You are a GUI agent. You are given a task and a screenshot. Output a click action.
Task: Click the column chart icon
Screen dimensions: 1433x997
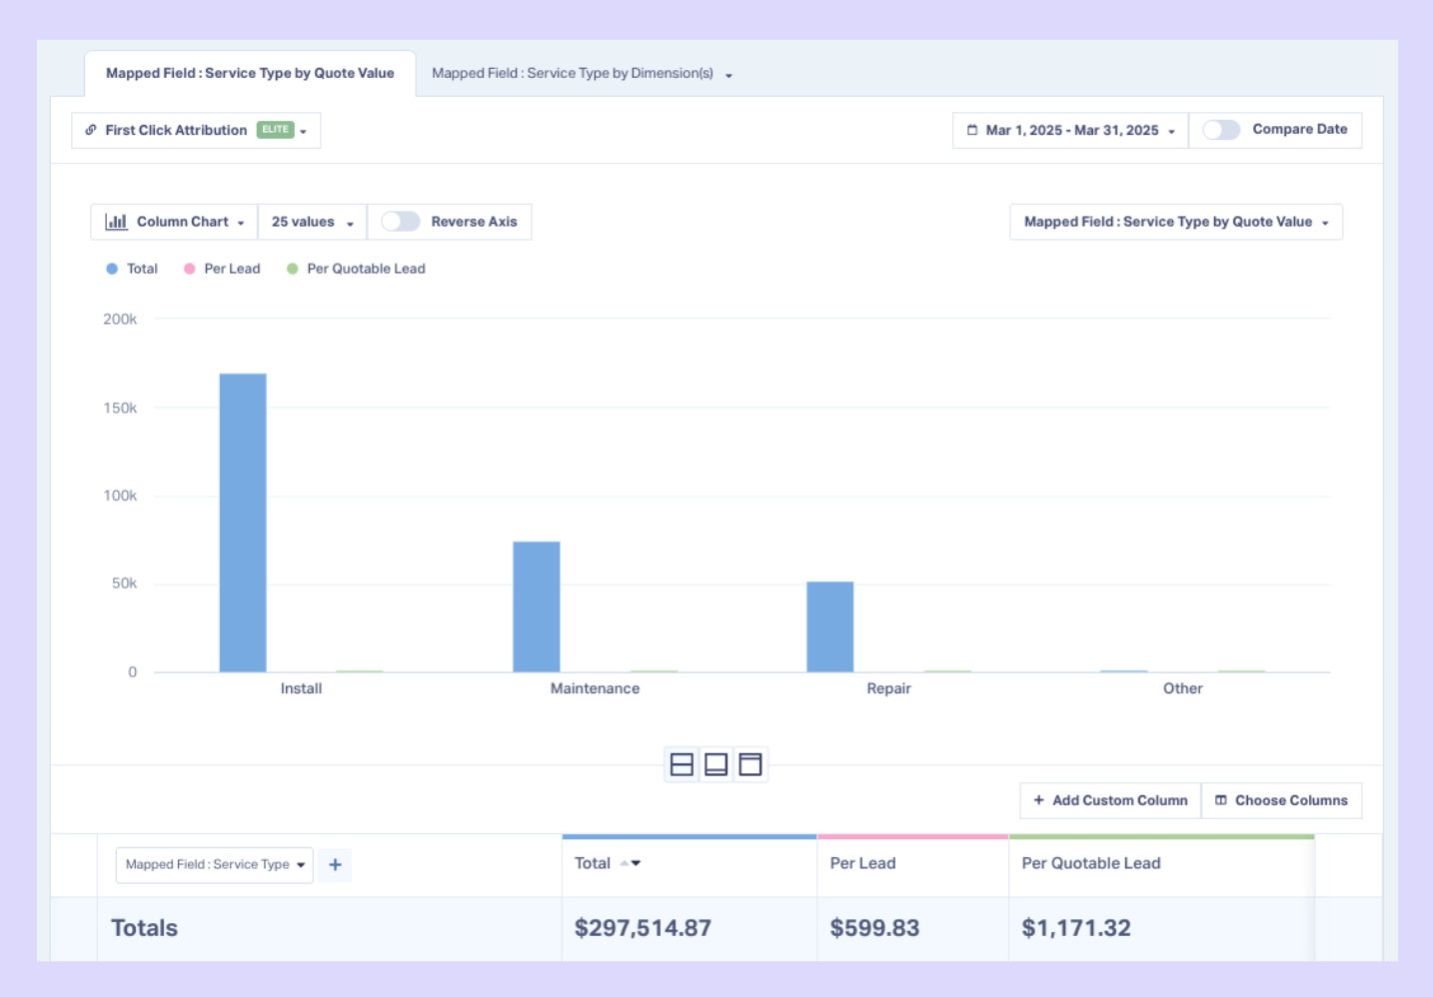116,222
